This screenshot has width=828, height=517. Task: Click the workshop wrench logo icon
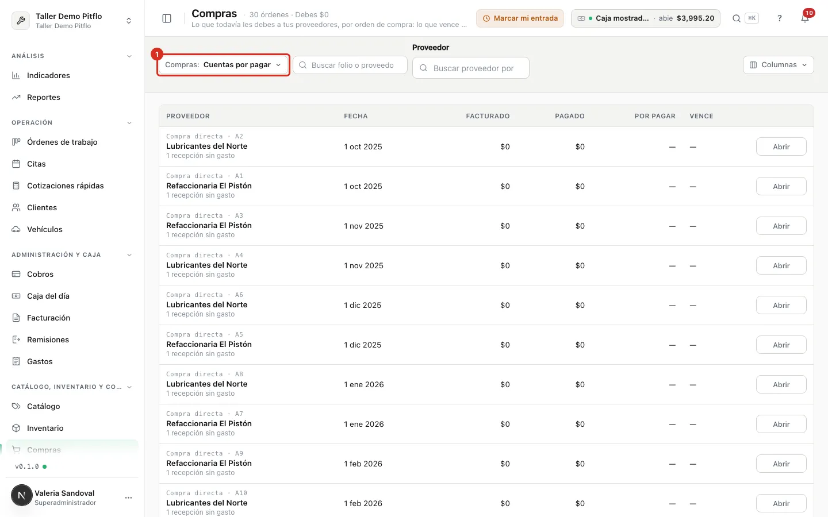click(21, 21)
